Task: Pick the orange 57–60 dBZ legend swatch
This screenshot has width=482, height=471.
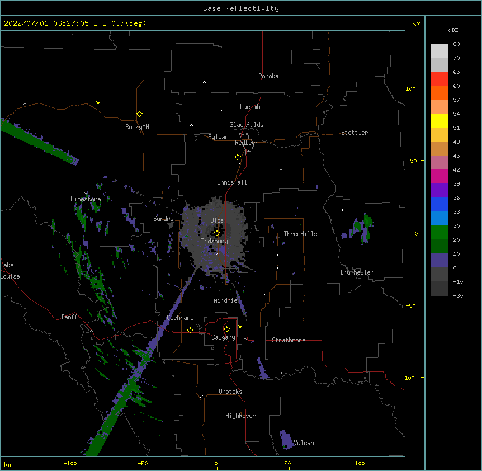Action: click(440, 92)
